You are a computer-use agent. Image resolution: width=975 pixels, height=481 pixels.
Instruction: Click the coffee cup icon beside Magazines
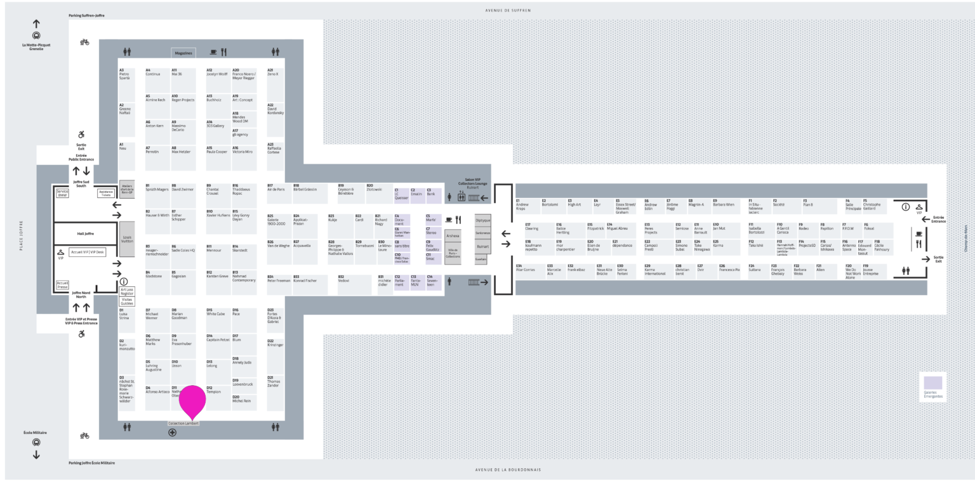pyautogui.click(x=213, y=52)
